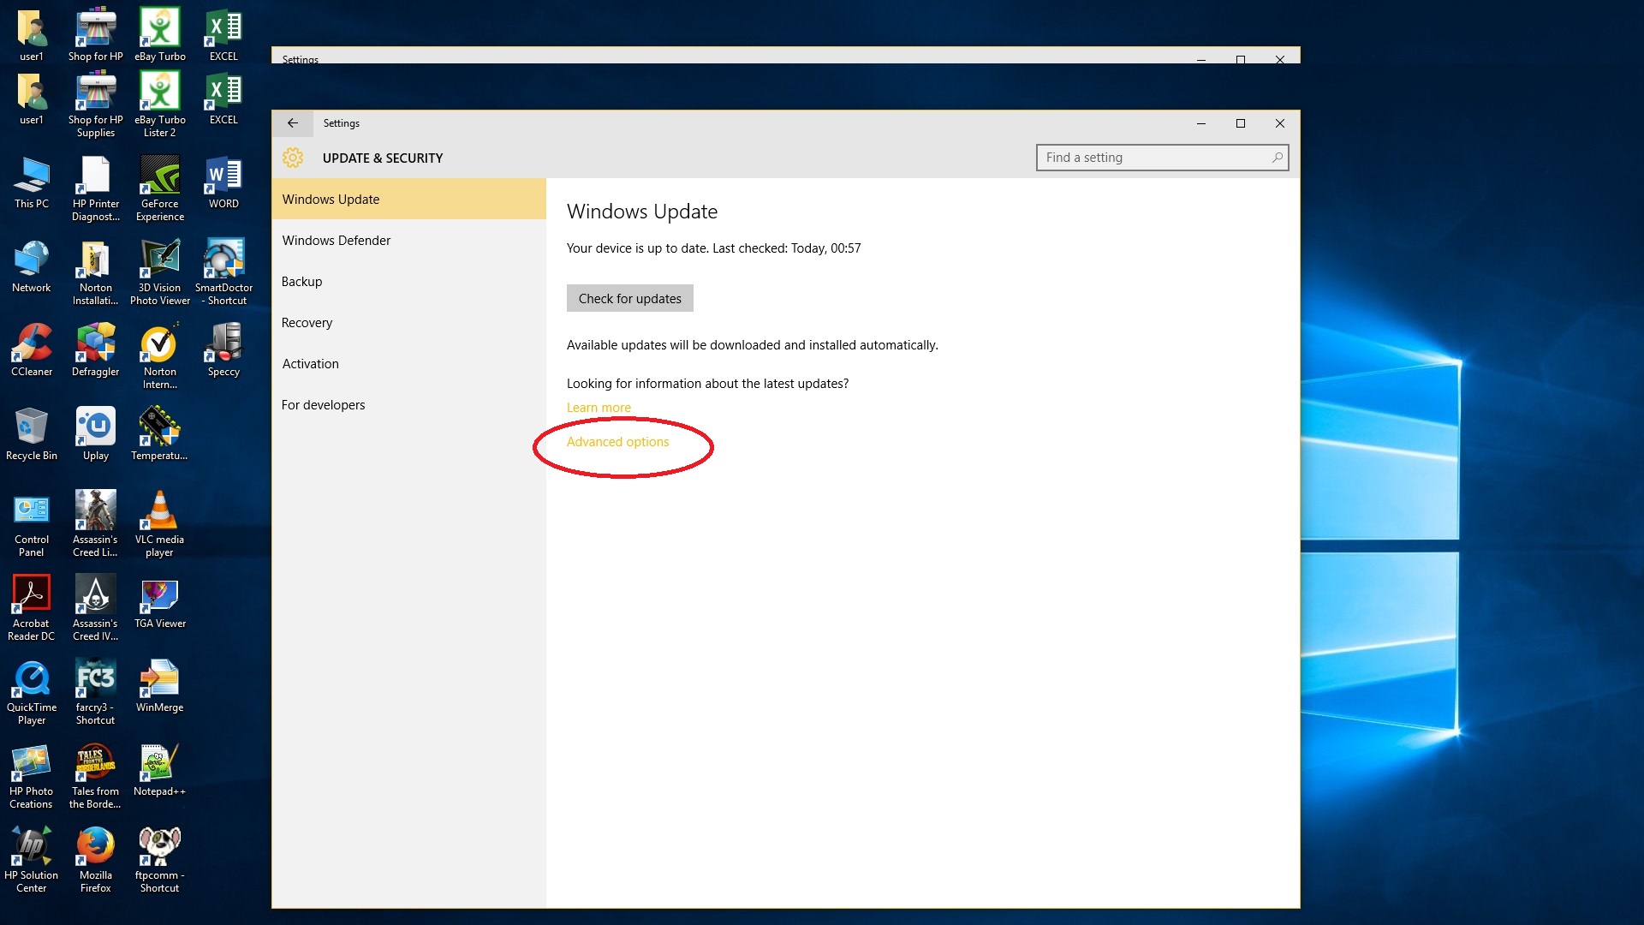Select Windows Update in the sidebar
The width and height of the screenshot is (1644, 925).
[409, 199]
